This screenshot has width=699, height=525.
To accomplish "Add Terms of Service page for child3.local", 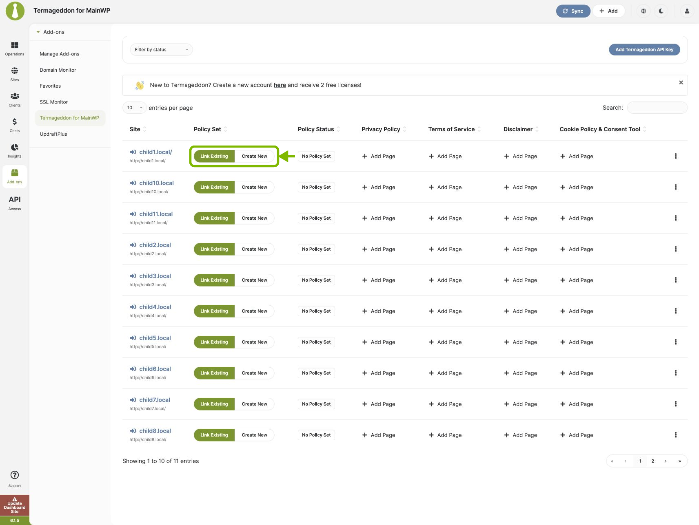I will click(445, 280).
